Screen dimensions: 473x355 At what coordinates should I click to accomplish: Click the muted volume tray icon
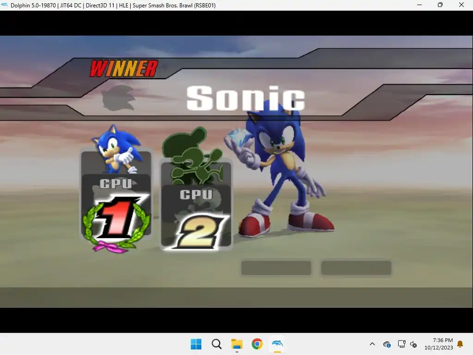tap(413, 344)
